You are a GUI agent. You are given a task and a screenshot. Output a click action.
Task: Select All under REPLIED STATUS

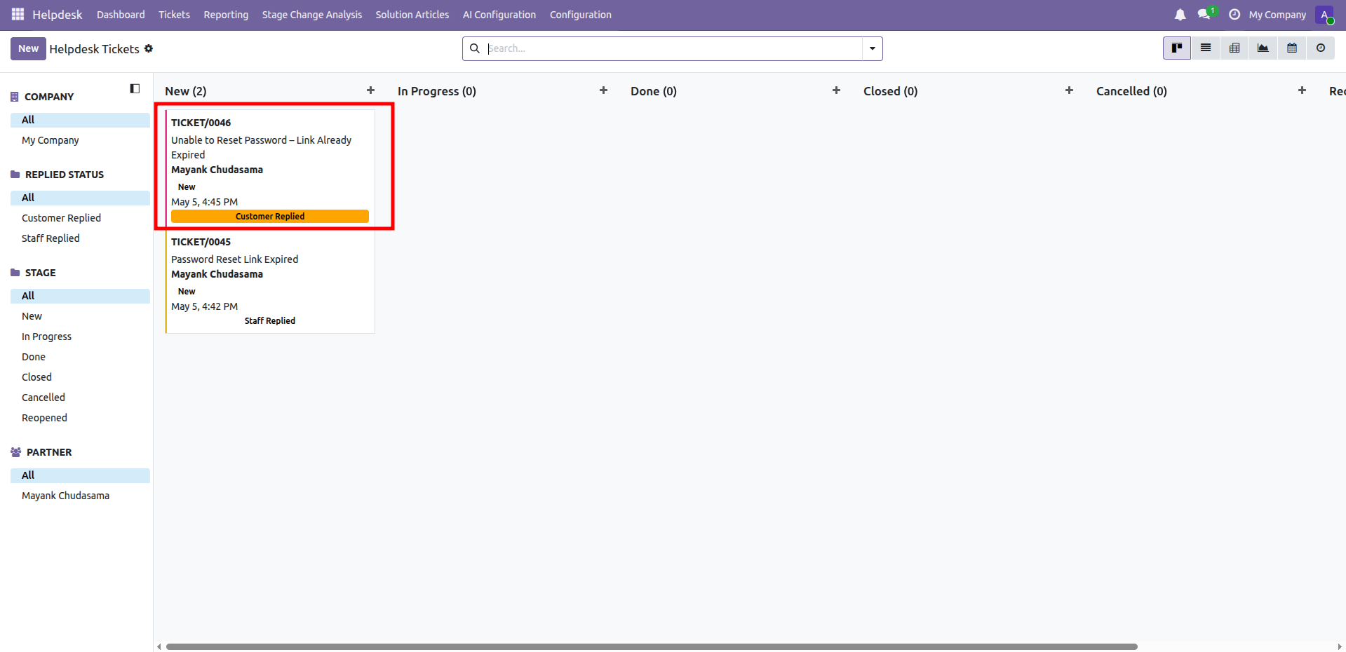80,198
